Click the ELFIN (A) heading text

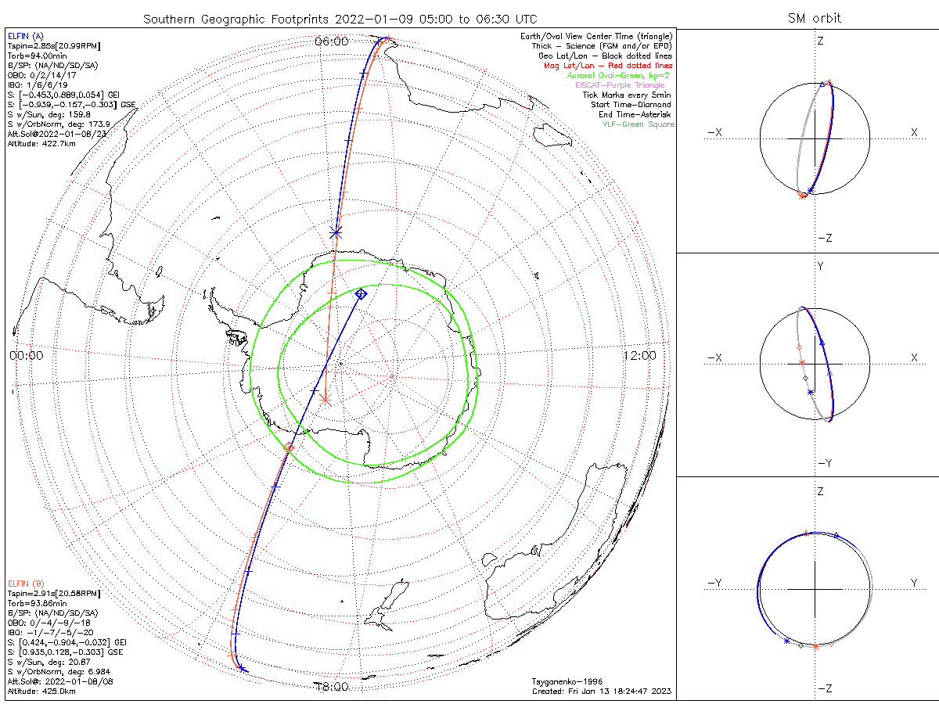(x=26, y=36)
